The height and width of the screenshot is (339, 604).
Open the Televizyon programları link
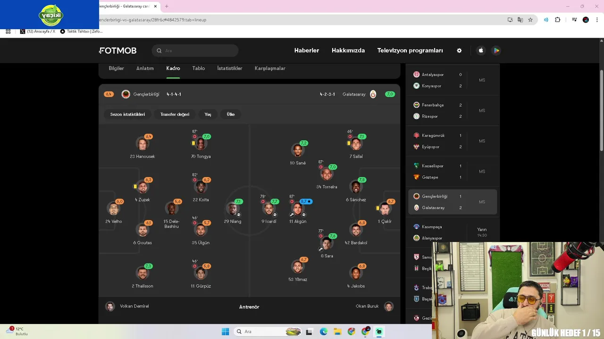(410, 50)
